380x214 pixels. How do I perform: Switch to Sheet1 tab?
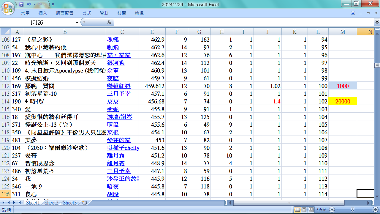click(33, 203)
